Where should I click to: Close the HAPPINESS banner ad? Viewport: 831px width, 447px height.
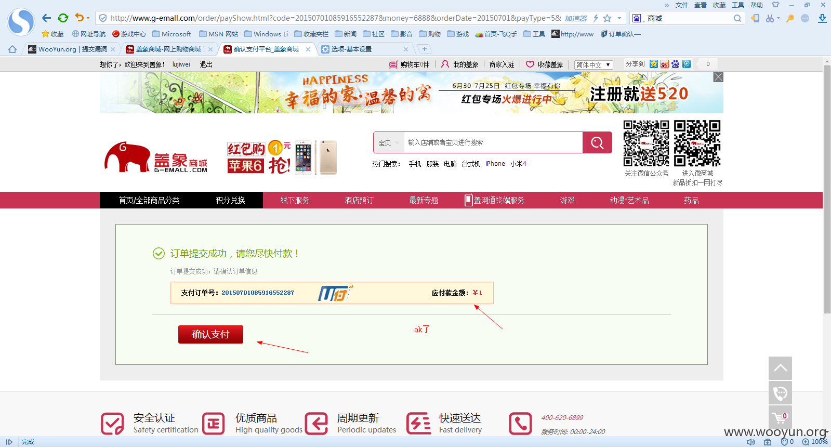(718, 77)
